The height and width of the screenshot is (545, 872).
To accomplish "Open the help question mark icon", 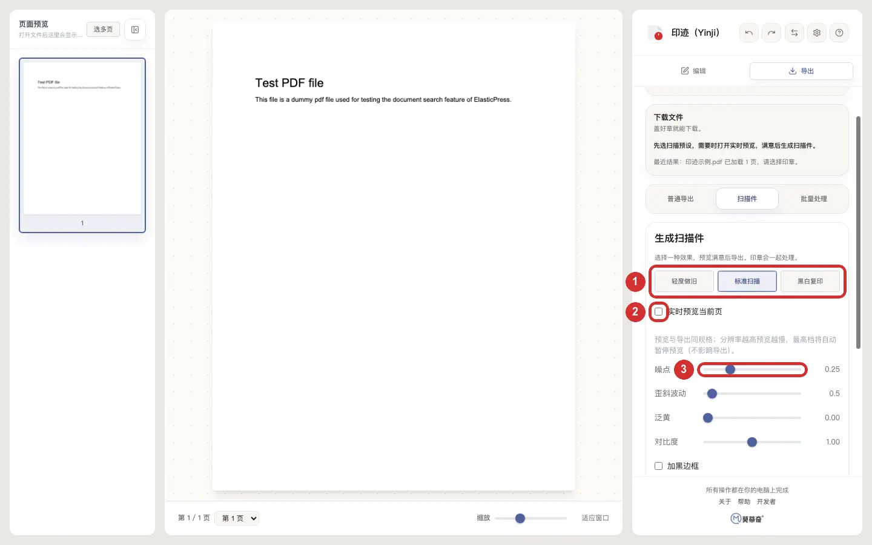I will [x=839, y=33].
